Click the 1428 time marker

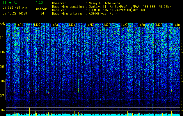(x=142, y=25)
